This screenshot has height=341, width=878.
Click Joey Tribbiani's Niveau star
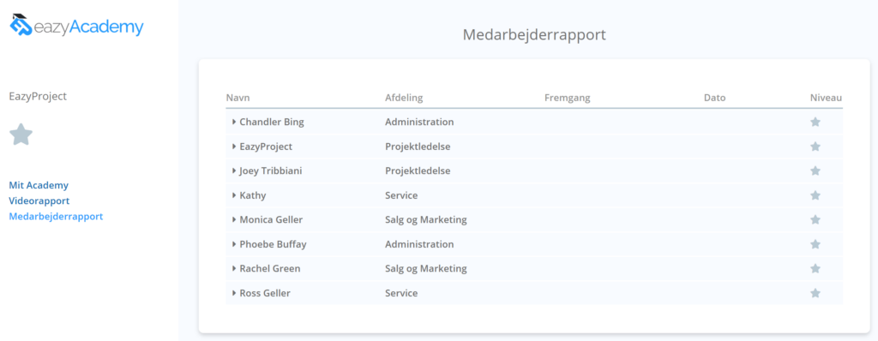click(x=815, y=170)
